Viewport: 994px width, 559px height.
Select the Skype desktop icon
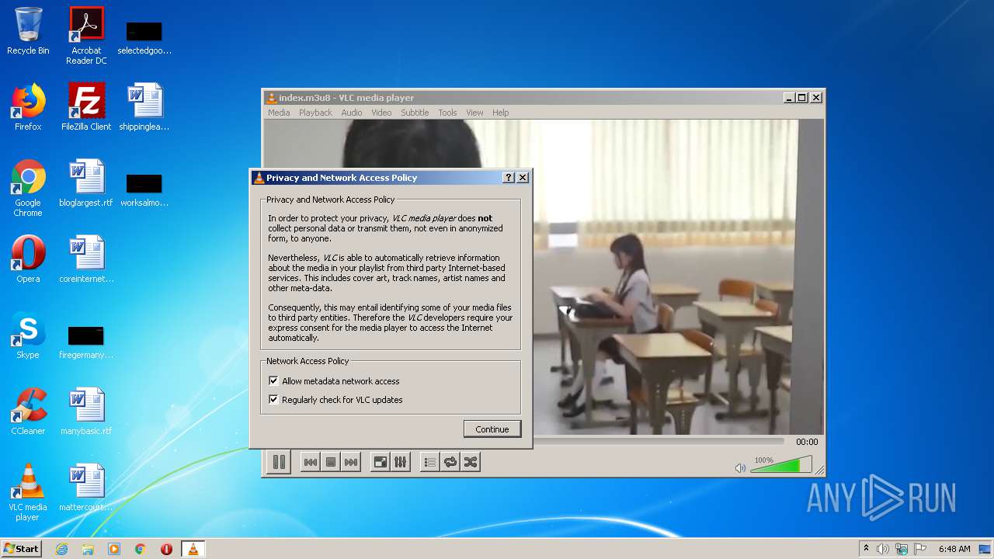[x=28, y=335]
